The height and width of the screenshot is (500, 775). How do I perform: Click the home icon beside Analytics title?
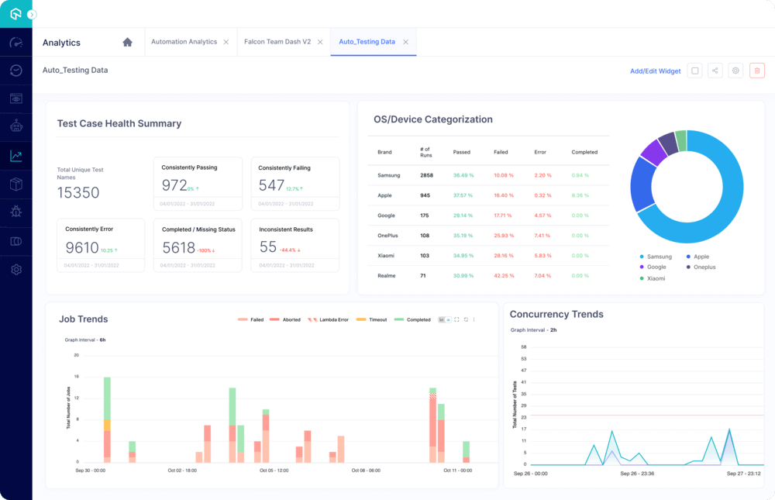[x=128, y=43]
